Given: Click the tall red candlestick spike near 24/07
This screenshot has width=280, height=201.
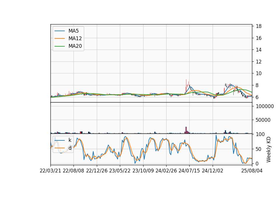Looking at the screenshot, I should pos(186,86).
